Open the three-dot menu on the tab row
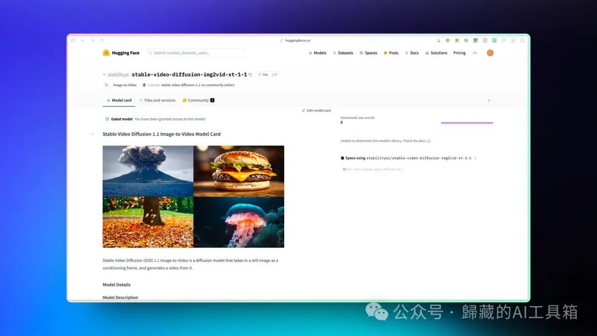The image size is (597, 336). point(489,101)
